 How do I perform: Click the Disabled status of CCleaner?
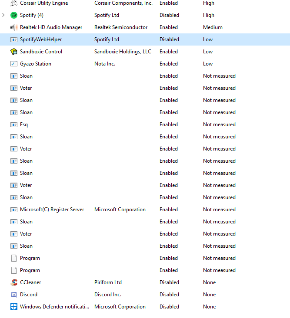[x=169, y=282]
